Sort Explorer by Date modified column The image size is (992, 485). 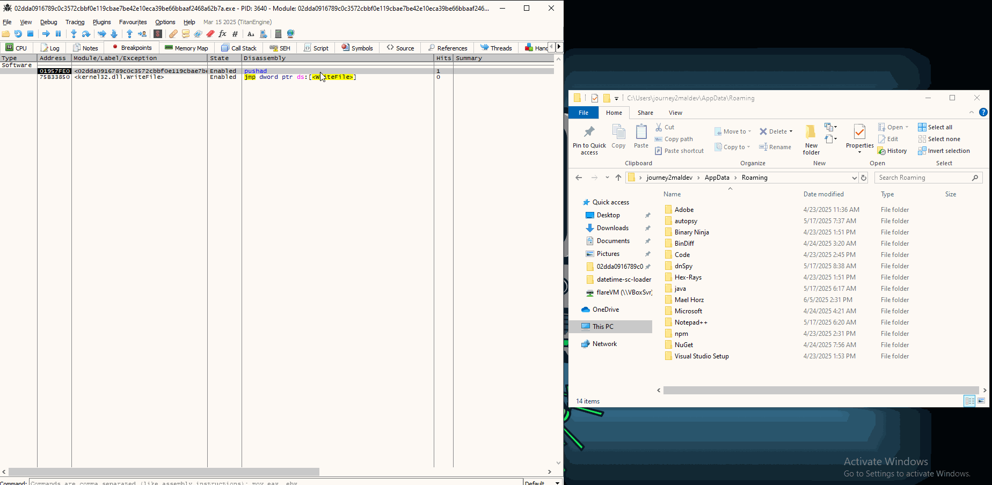823,194
